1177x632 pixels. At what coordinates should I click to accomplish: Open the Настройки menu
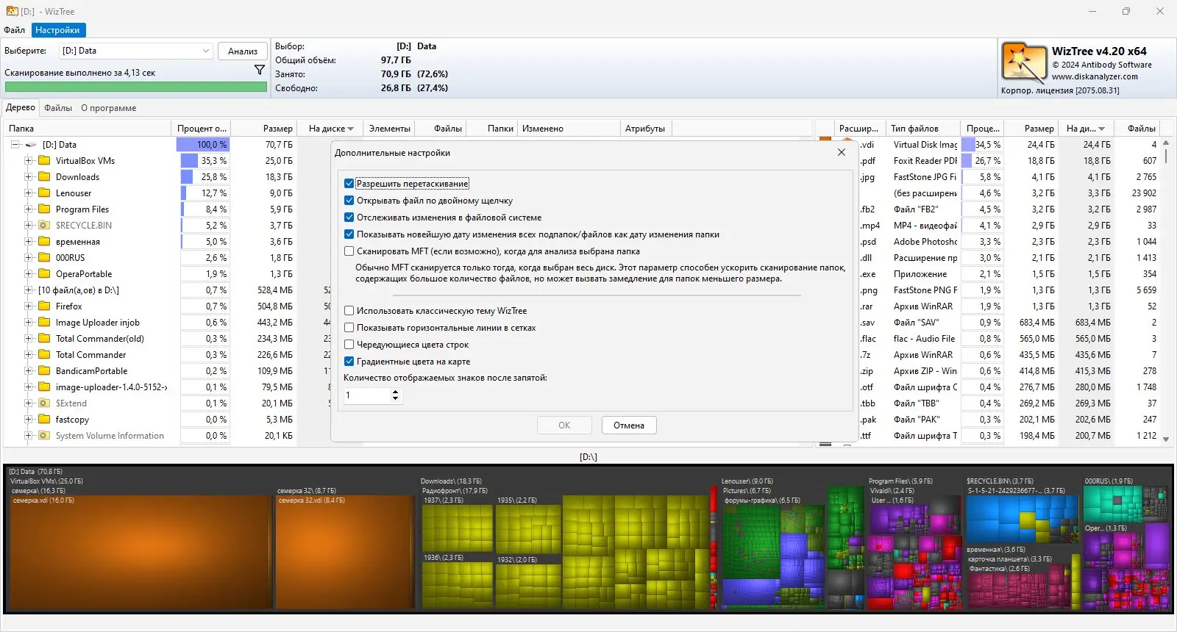(57, 30)
